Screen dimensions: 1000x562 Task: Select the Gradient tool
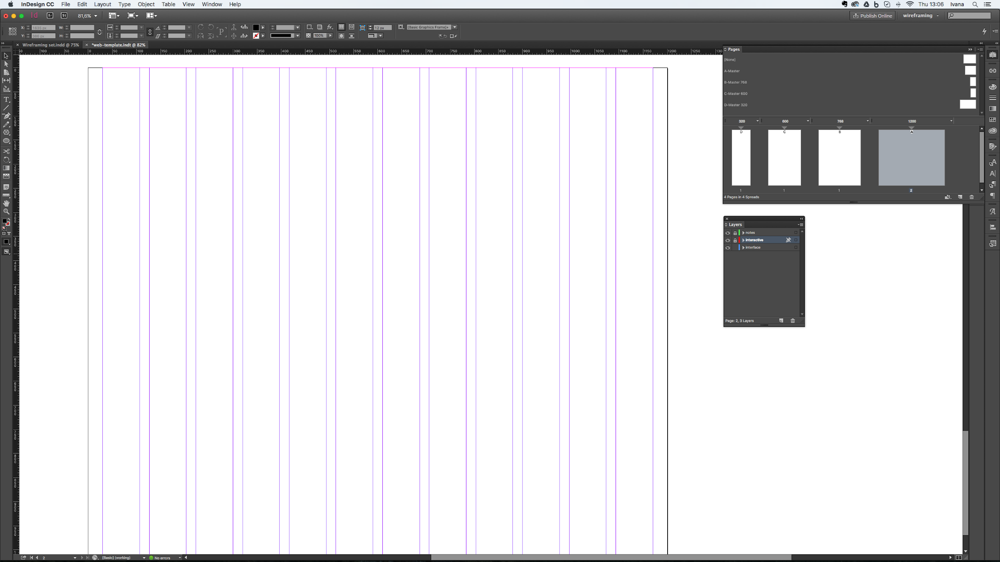6,168
